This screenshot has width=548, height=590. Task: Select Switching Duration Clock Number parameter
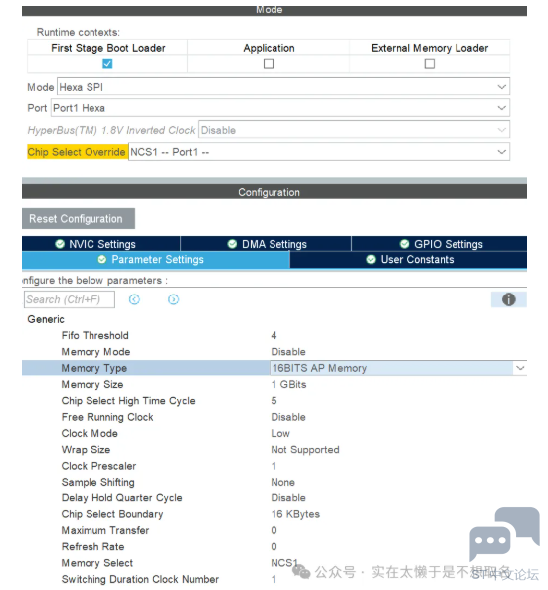click(140, 579)
